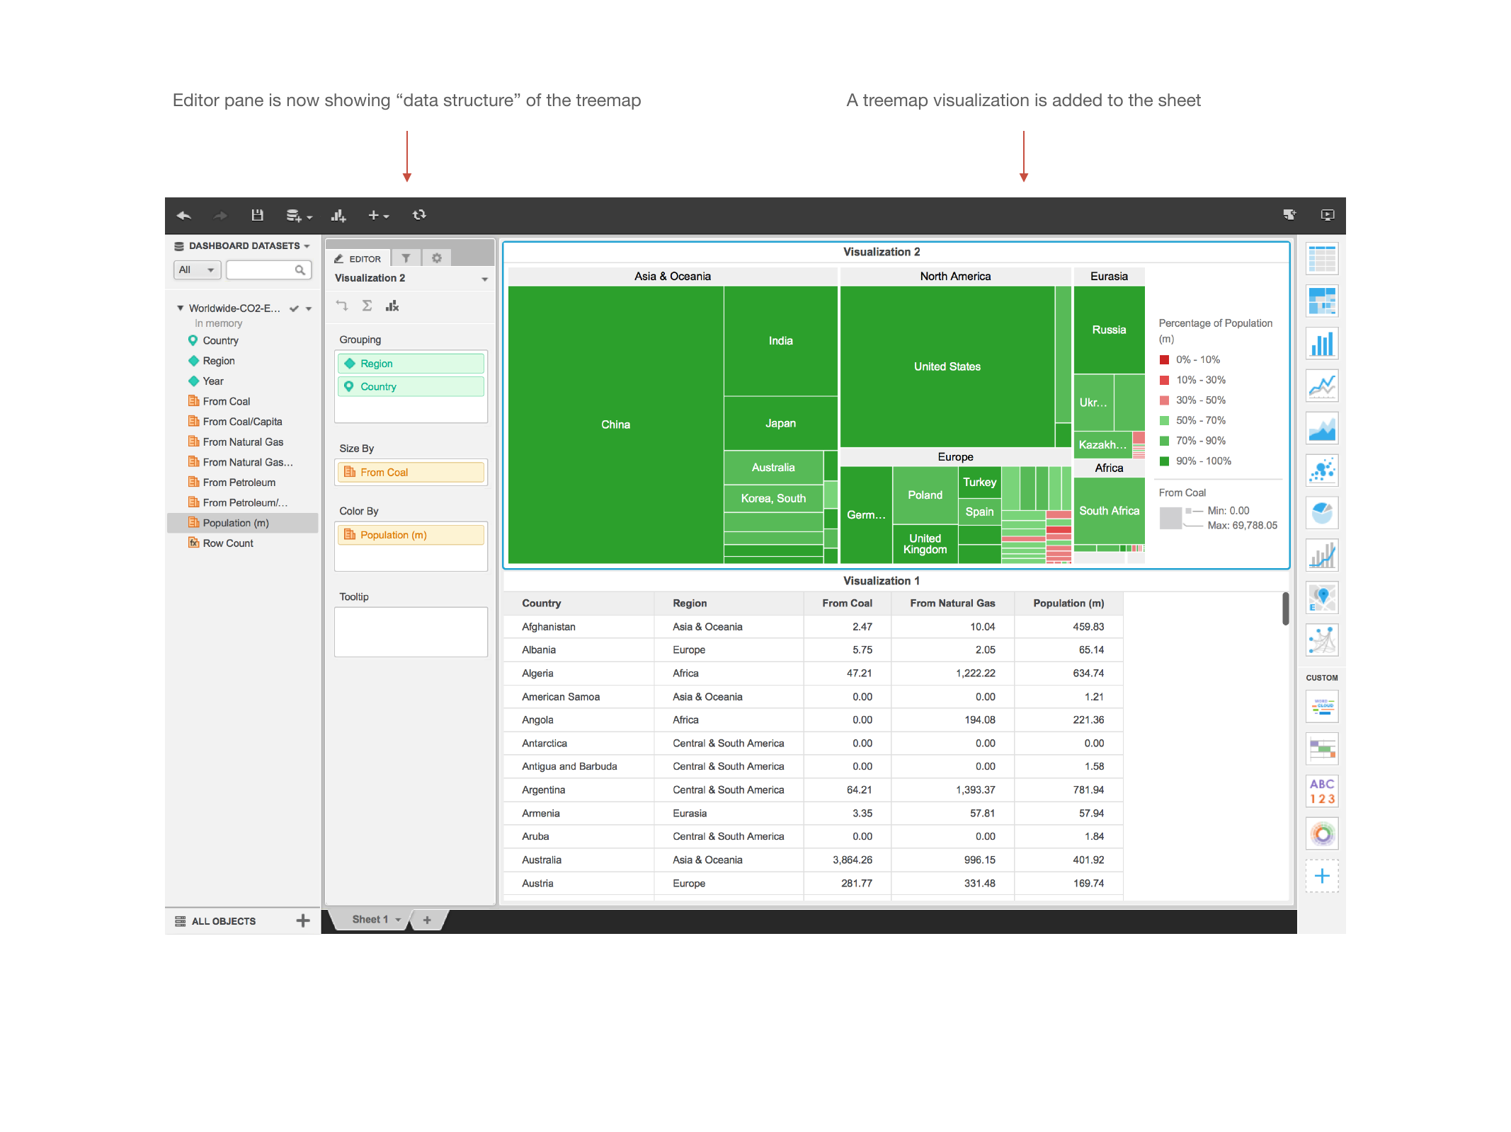Click the dataset search field

[268, 270]
